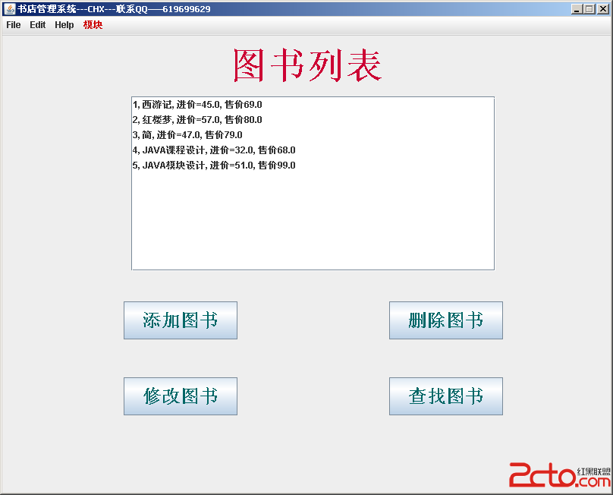
Task: Click the 修改图书 button
Action: tap(181, 396)
